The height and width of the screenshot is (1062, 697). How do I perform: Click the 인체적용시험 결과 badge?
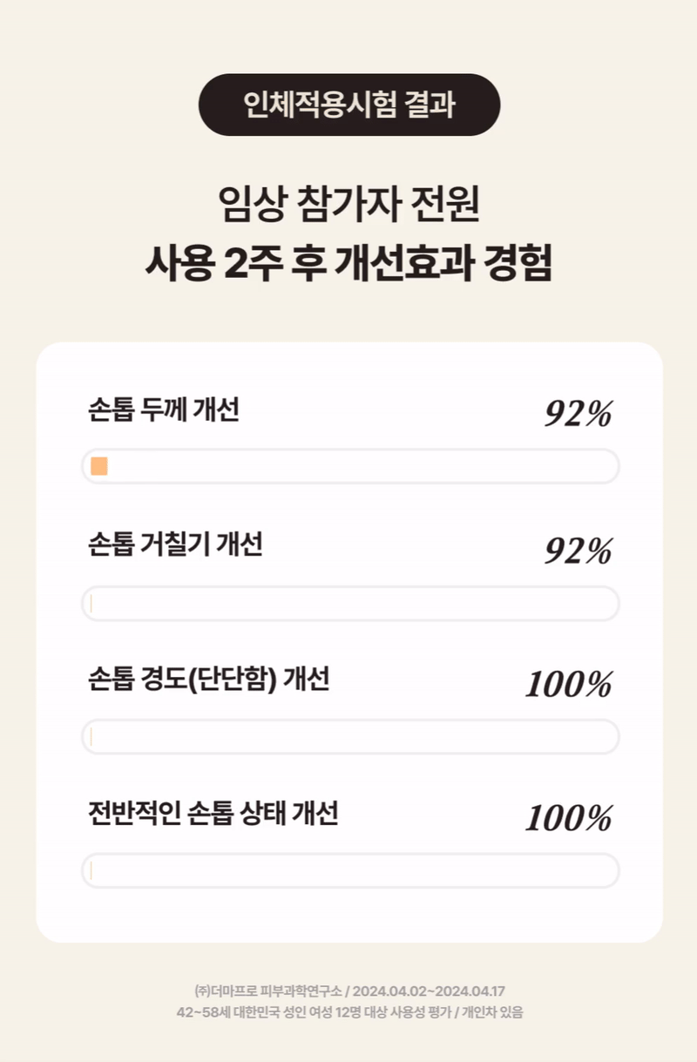tap(349, 105)
